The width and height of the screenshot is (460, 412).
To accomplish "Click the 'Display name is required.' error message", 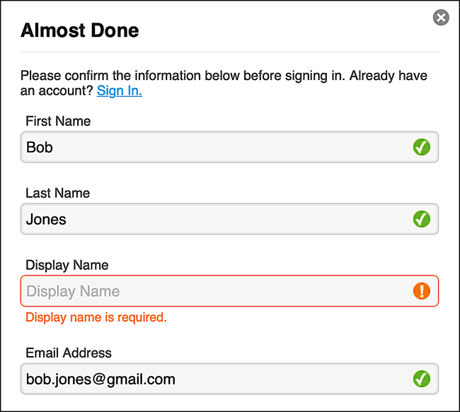I will coord(96,317).
